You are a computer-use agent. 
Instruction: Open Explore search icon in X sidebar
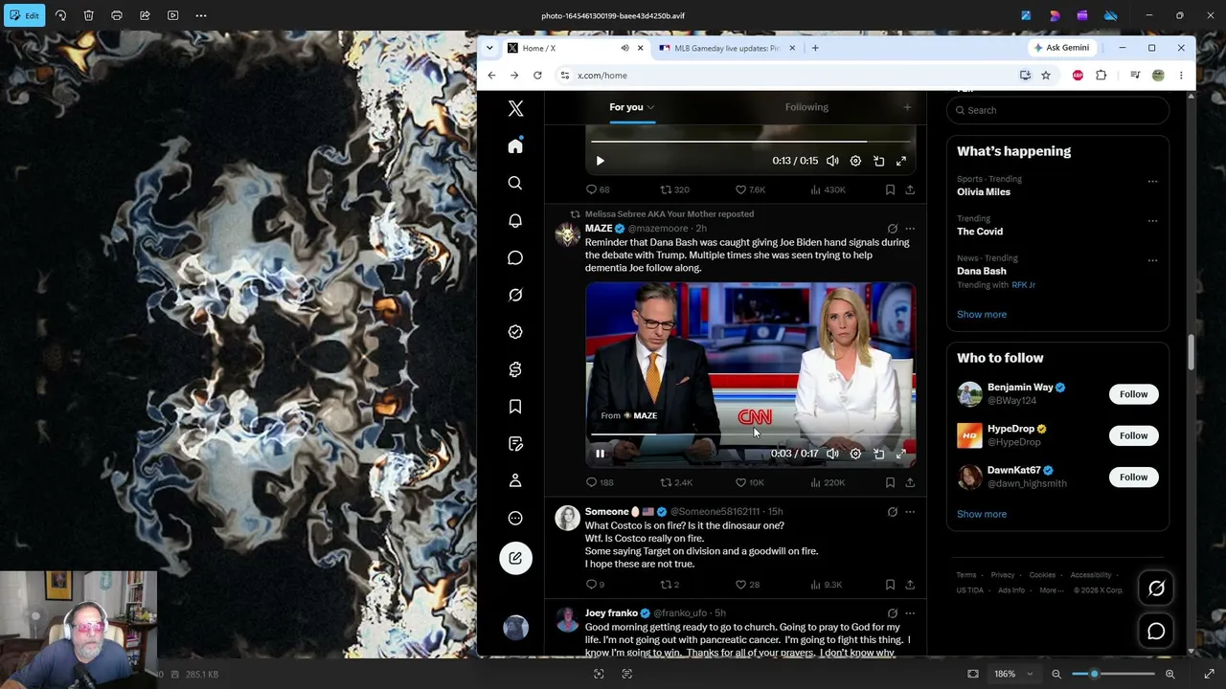pyautogui.click(x=515, y=183)
